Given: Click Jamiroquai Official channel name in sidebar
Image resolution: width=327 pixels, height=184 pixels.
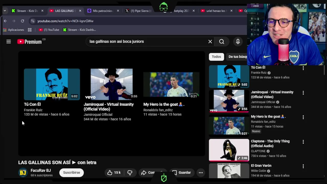Looking at the screenshot, I should tap(263, 102).
